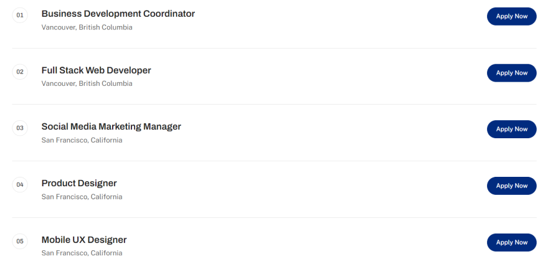View the Mobile UX Designer listing title
This screenshot has height=269, width=548.
coord(84,240)
